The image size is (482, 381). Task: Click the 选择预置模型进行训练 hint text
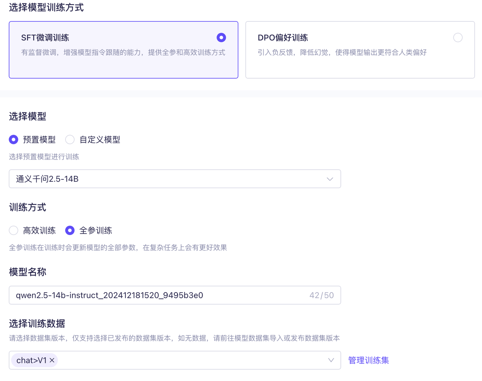[44, 157]
